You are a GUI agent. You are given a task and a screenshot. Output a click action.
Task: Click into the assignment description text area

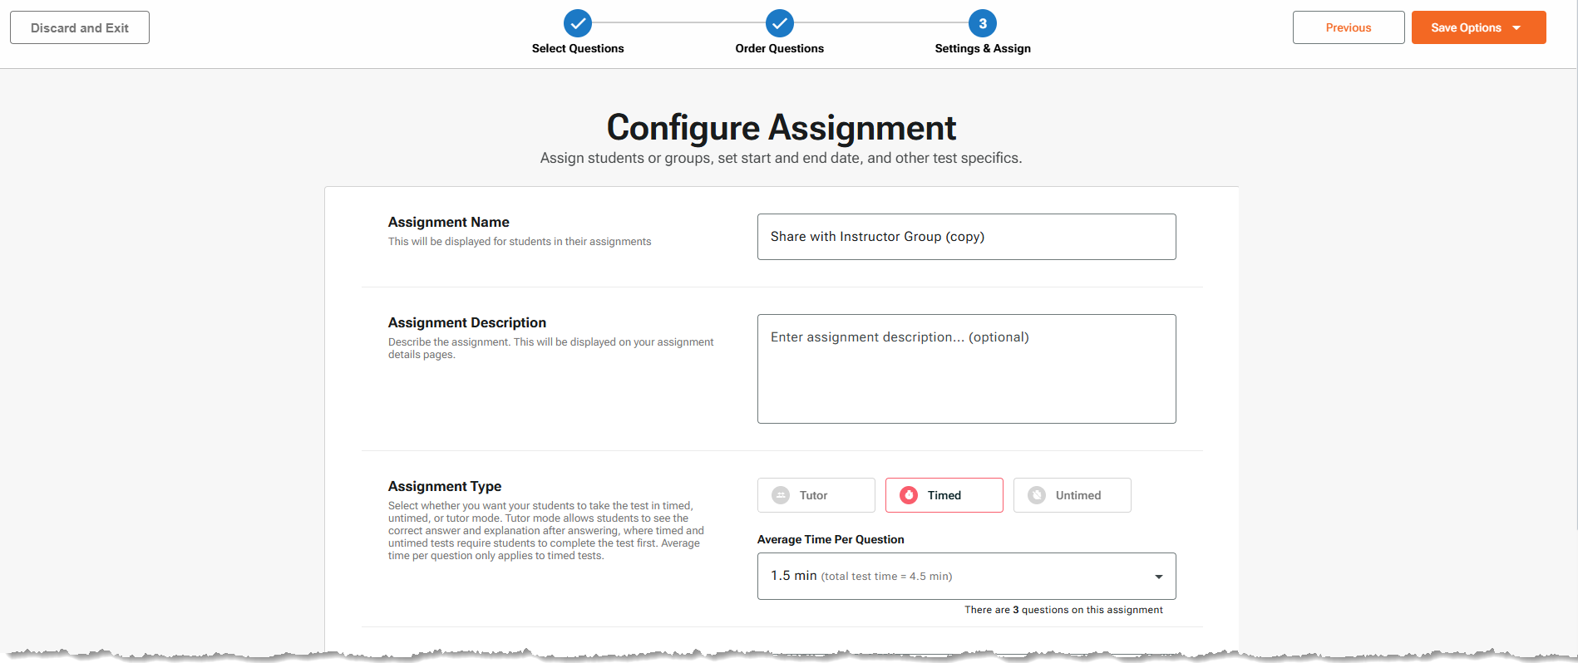tap(966, 369)
